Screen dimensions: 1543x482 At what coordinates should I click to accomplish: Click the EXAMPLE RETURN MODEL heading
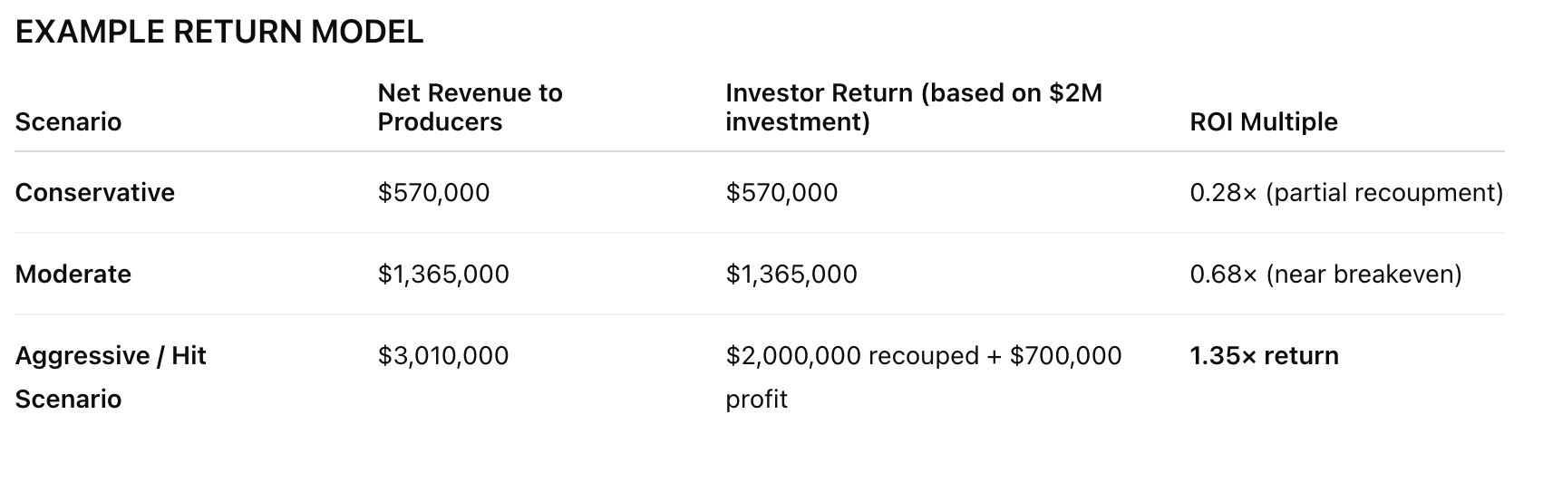(219, 33)
